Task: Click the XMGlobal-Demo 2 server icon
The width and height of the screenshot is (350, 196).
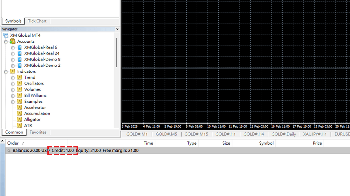Action: pos(20,66)
